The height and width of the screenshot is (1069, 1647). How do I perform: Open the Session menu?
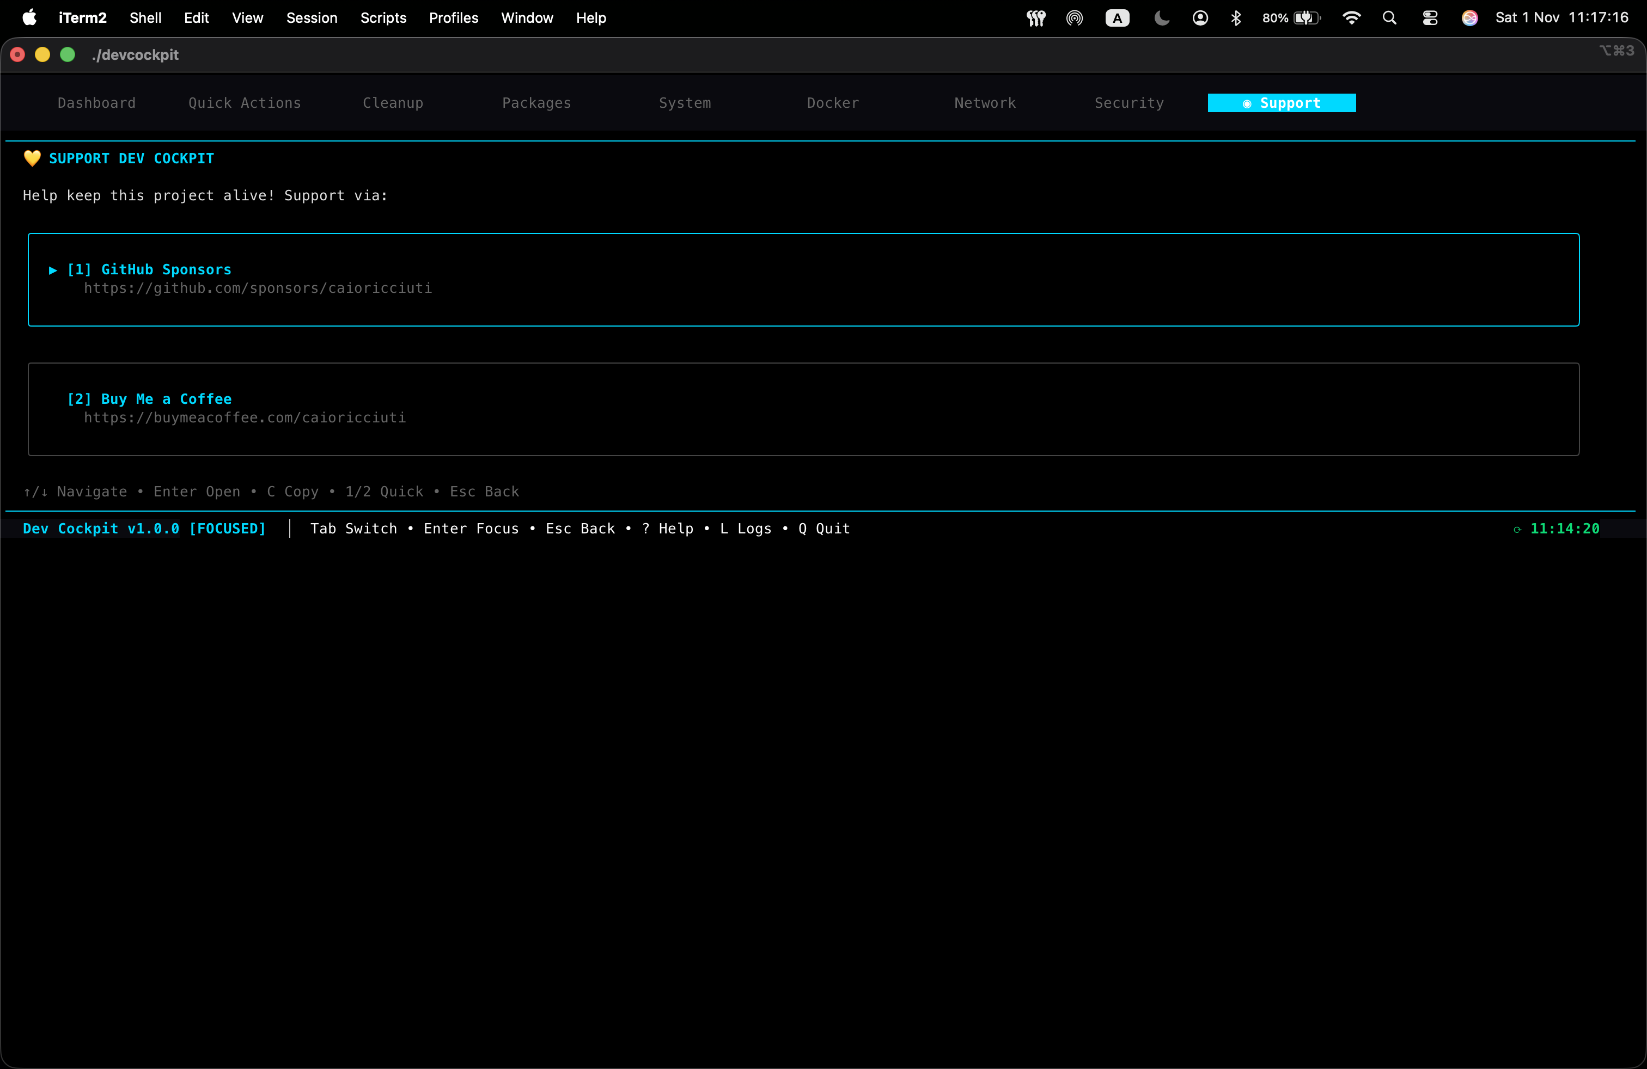click(312, 18)
